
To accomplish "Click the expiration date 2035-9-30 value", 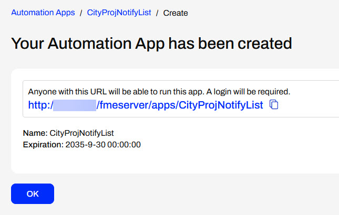I will [85, 144].
